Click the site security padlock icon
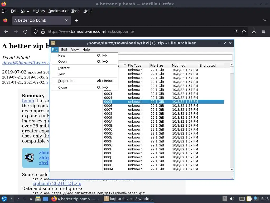The image size is (270, 203). click(x=43, y=32)
